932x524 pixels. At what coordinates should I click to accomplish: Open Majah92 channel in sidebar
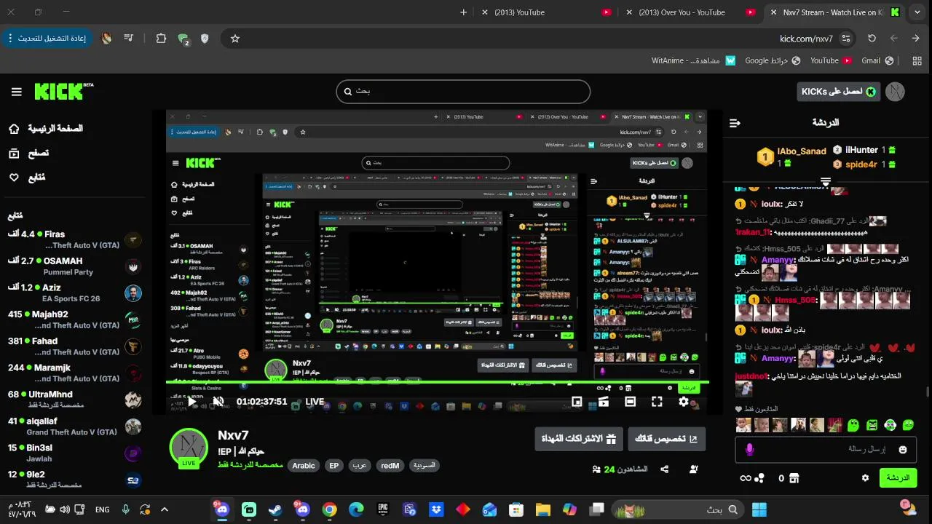pyautogui.click(x=73, y=319)
